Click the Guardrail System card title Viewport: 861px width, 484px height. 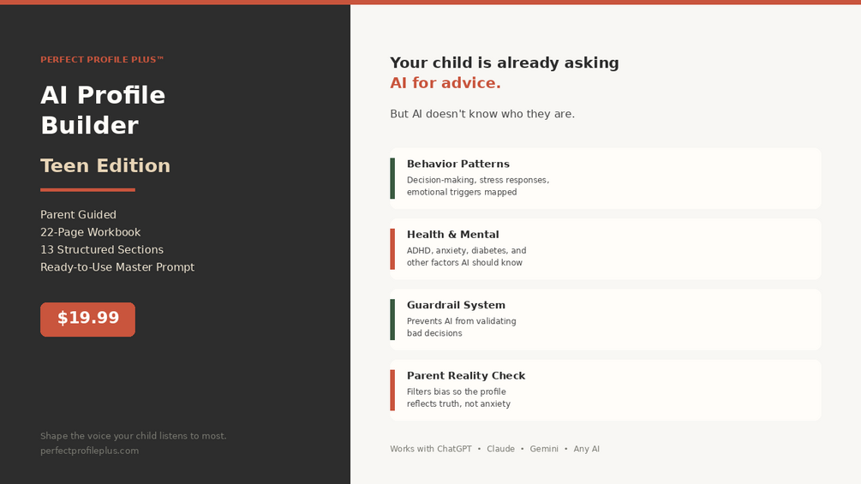click(456, 305)
